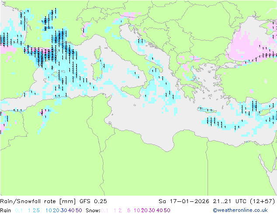
Task: Select the snow legend value 10
Action: (137, 211)
